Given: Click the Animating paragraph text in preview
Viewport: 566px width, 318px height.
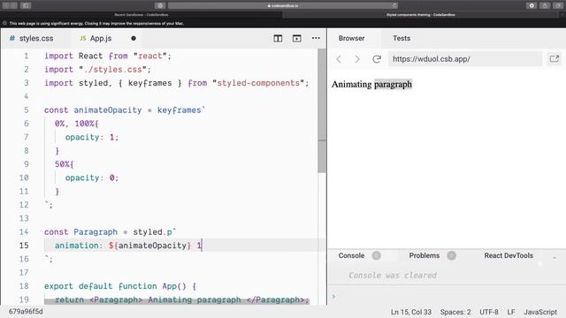Looking at the screenshot, I should click(371, 85).
